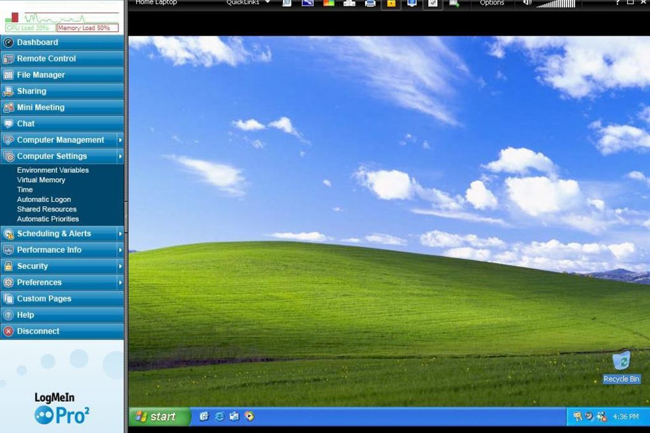Click the yellow lock icon in toolbar
650x433 pixels.
coord(391,3)
